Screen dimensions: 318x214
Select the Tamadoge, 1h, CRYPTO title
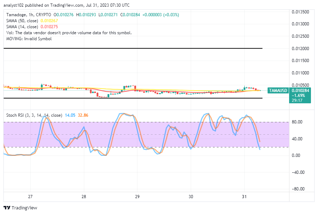tap(29, 15)
